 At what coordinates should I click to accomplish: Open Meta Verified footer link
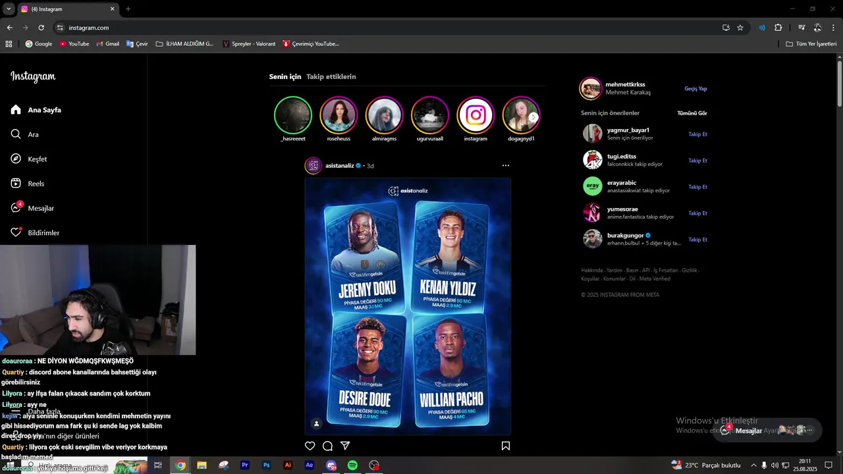(655, 279)
